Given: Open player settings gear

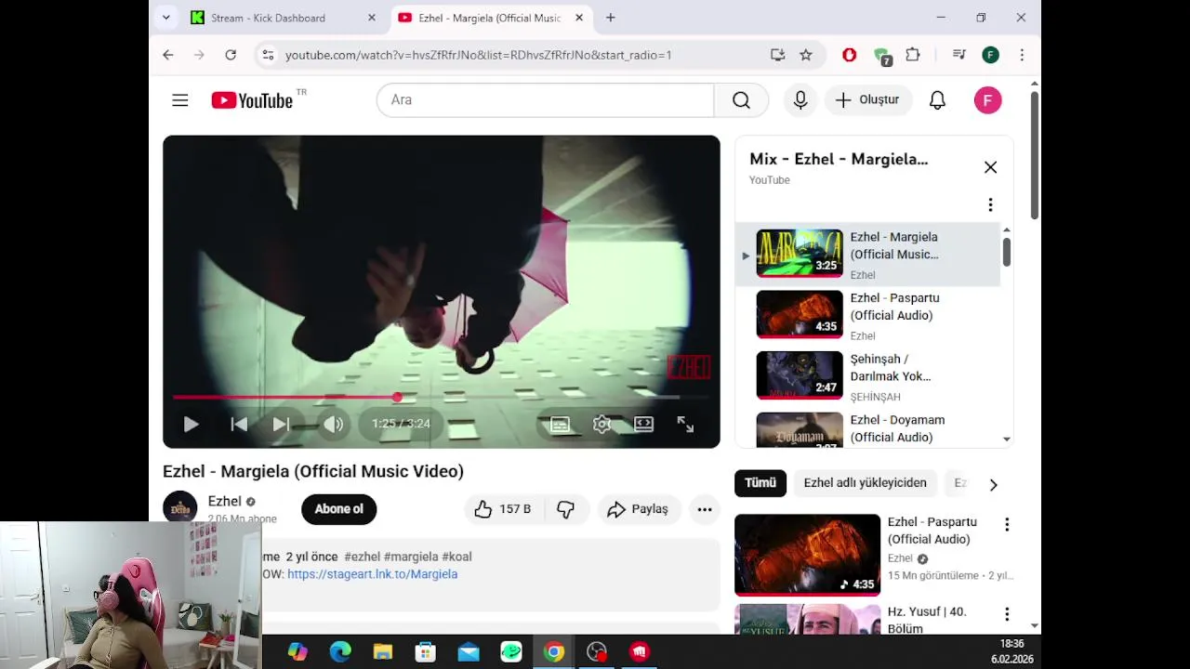Looking at the screenshot, I should tap(602, 424).
